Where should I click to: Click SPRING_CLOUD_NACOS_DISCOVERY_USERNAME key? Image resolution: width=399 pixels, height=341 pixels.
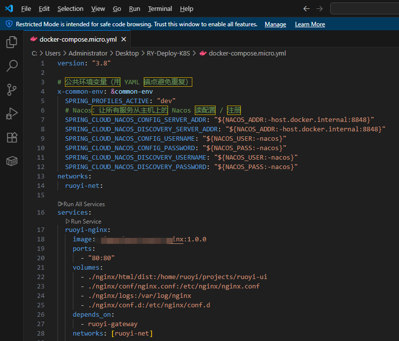click(x=136, y=157)
